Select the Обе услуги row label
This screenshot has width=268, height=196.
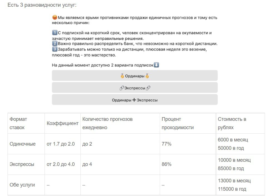click(x=22, y=185)
